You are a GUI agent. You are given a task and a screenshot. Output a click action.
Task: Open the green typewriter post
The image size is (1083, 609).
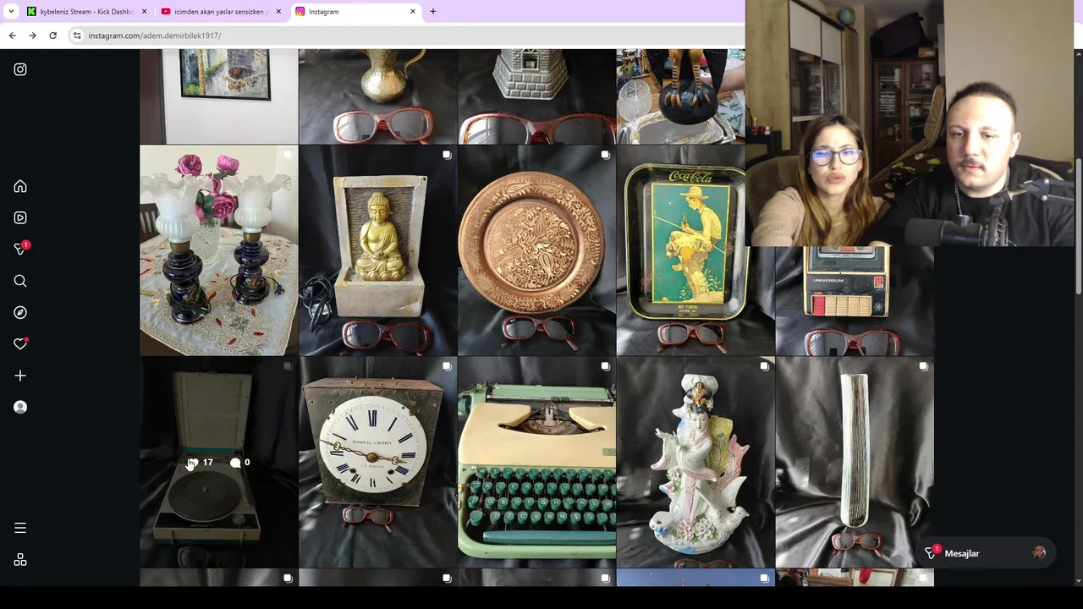coord(536,462)
